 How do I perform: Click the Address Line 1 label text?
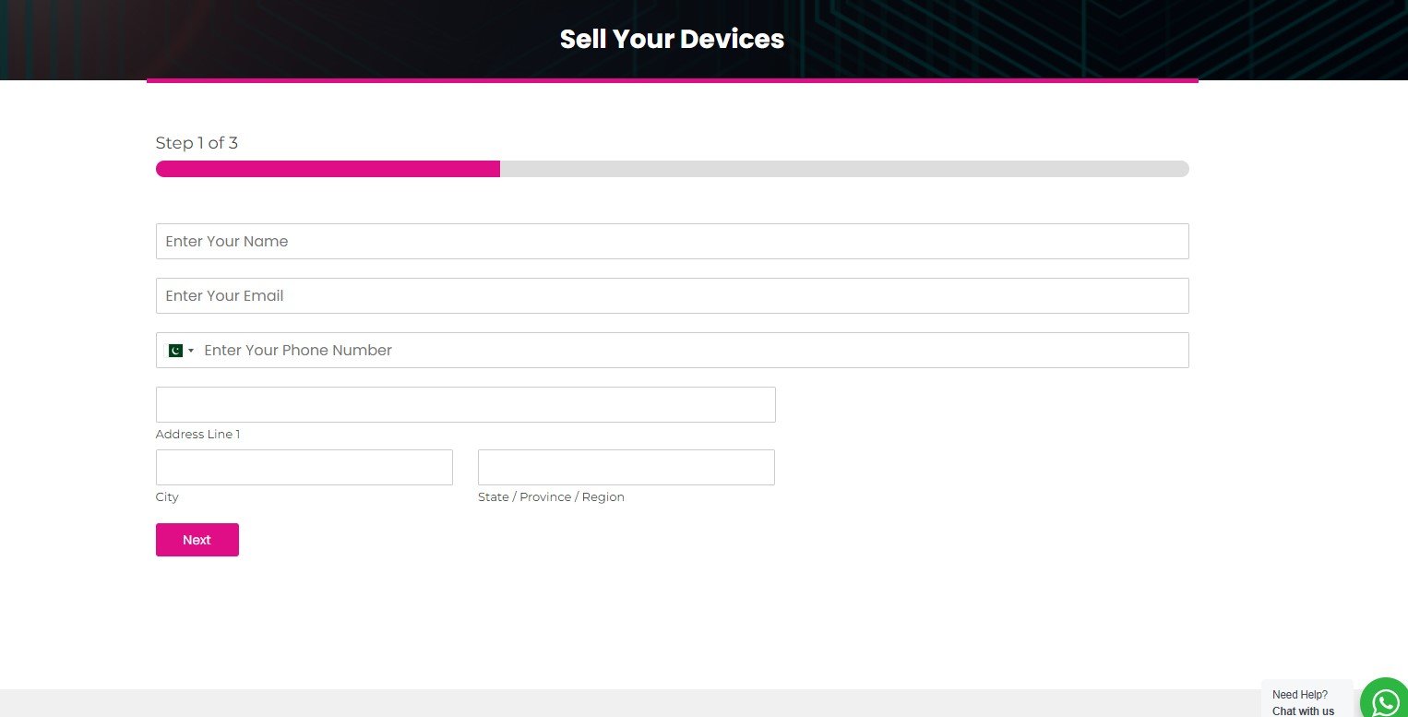[197, 434]
